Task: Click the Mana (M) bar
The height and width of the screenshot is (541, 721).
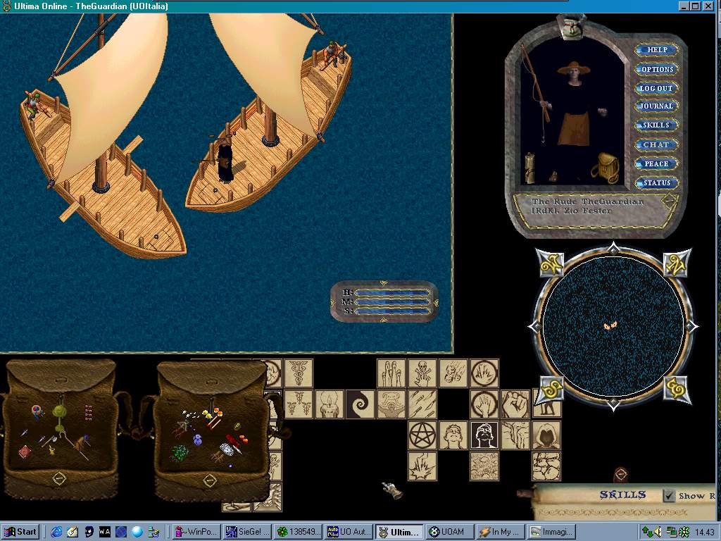Action: pyautogui.click(x=392, y=301)
